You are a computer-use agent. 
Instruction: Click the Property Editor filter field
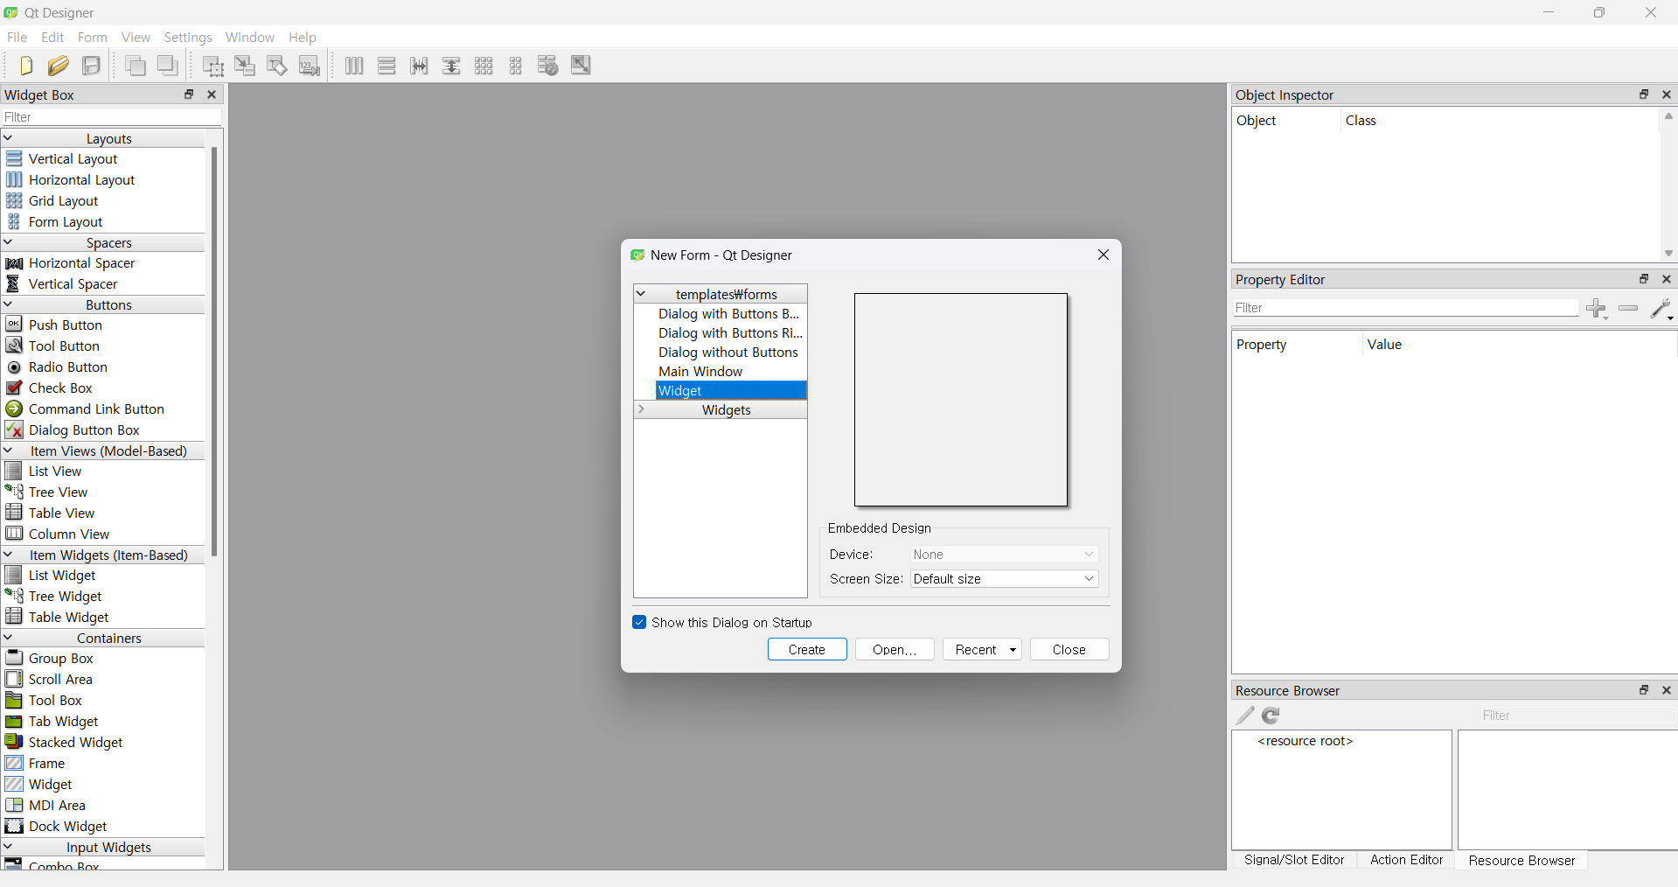click(x=1406, y=308)
